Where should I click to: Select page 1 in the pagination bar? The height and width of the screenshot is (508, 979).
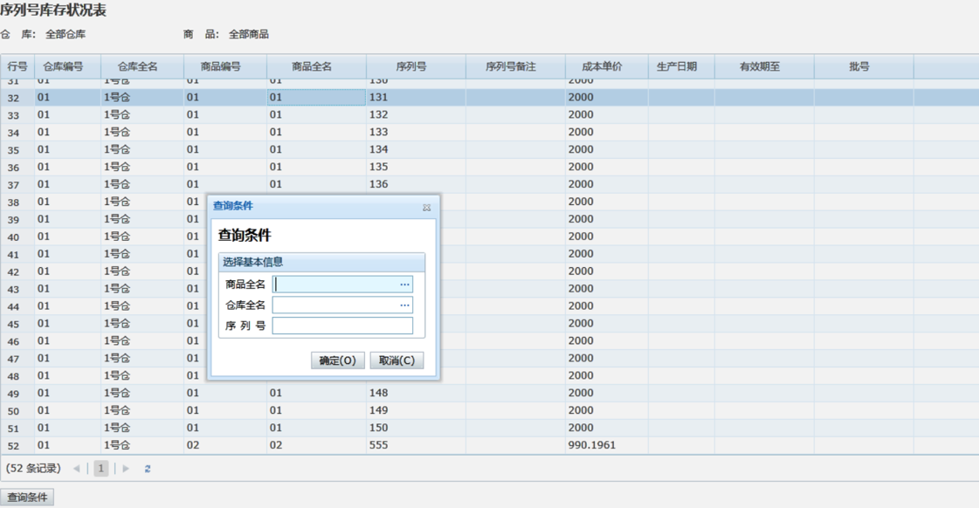coord(101,469)
